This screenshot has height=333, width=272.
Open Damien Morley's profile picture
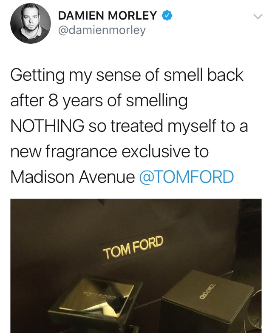(31, 23)
